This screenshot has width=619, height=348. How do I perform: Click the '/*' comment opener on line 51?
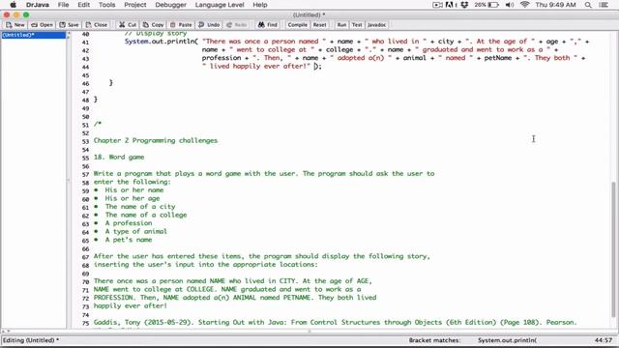click(98, 124)
